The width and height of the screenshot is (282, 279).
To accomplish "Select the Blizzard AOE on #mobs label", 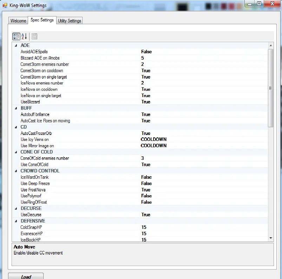I will point(40,58).
